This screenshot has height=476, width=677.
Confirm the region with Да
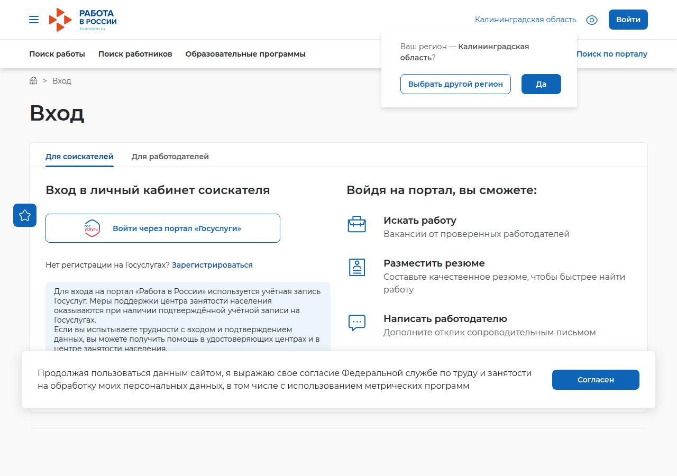click(541, 84)
